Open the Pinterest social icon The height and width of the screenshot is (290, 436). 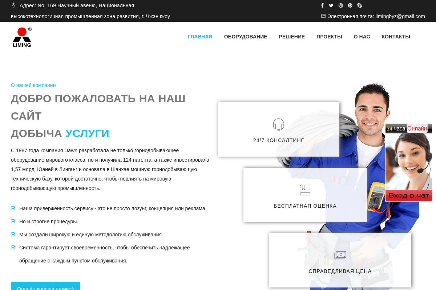(350, 5)
